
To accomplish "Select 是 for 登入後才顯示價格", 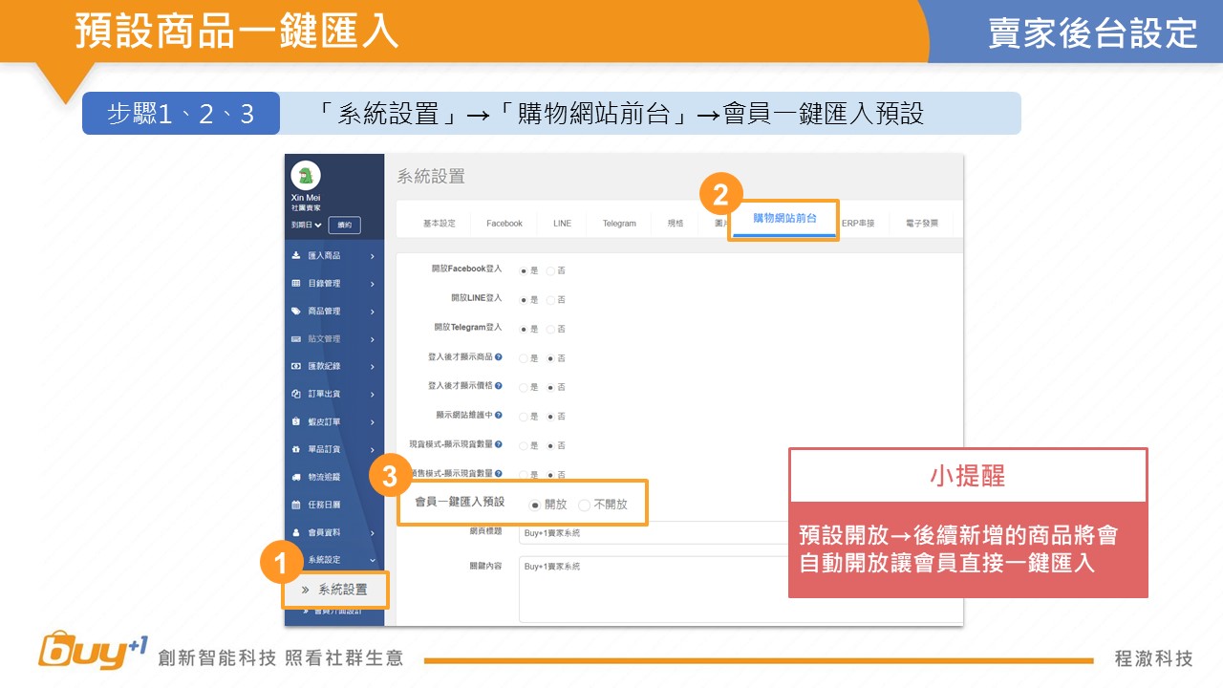I will [523, 387].
